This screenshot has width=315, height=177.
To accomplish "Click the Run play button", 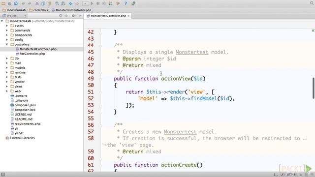I will click(92, 3).
